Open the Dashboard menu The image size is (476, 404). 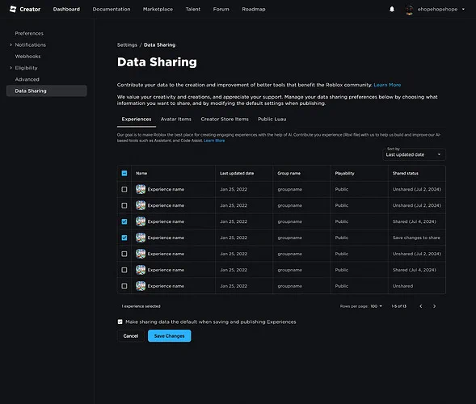pos(66,9)
